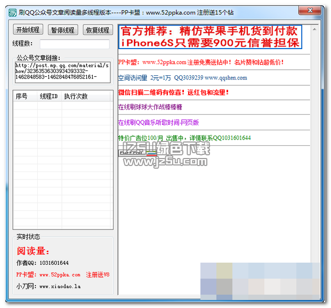This screenshot has width=331, height=308.
Task: Open the PP卡盟 www.52ppka.com promo link
Action: (x=201, y=62)
